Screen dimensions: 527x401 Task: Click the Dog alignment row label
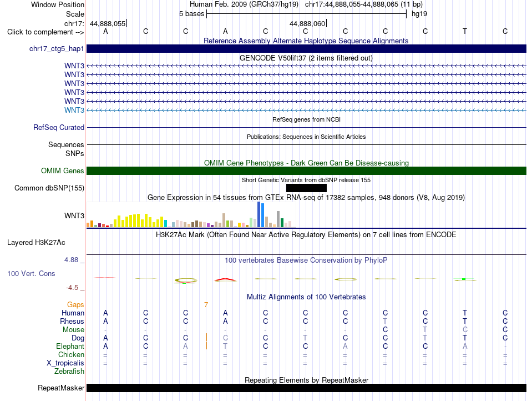coord(78,338)
